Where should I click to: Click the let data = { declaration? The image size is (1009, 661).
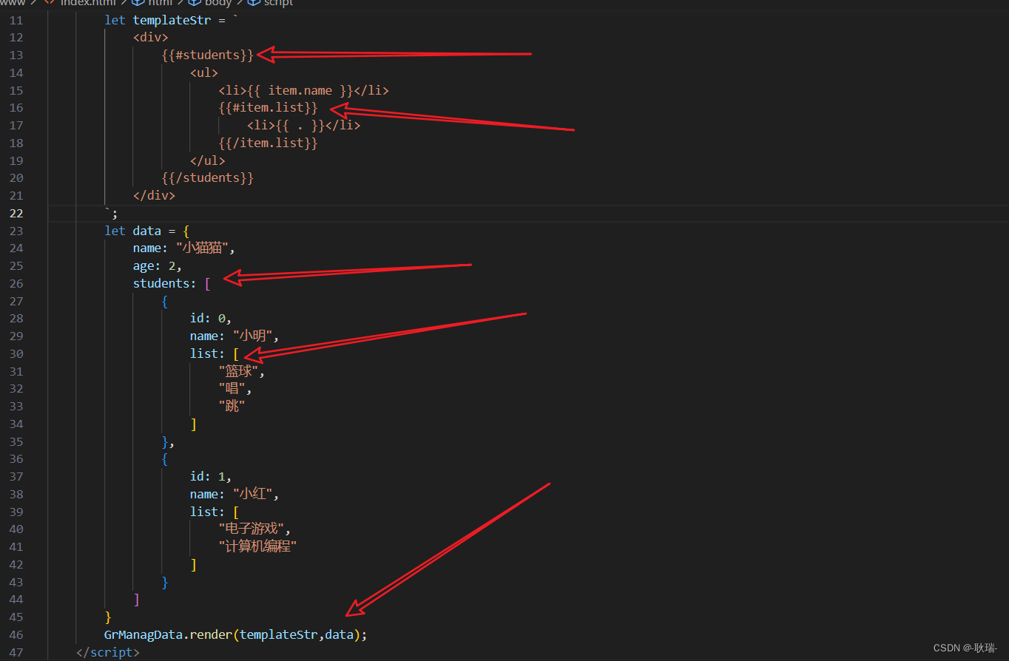(147, 231)
